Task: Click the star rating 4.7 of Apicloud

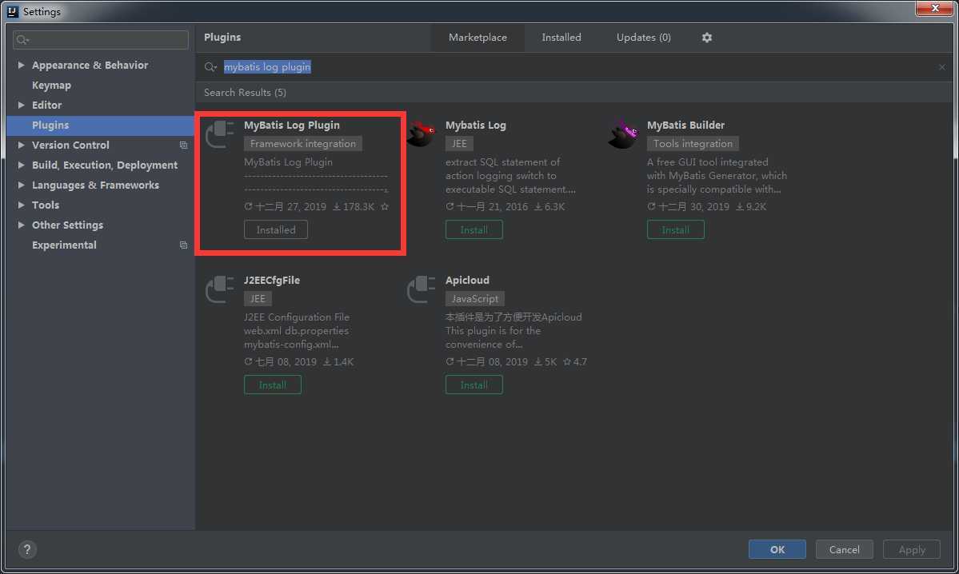Action: pos(575,362)
